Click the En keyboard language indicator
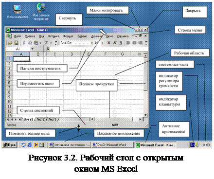Screen dimensions: 214x179 (x=192, y=144)
